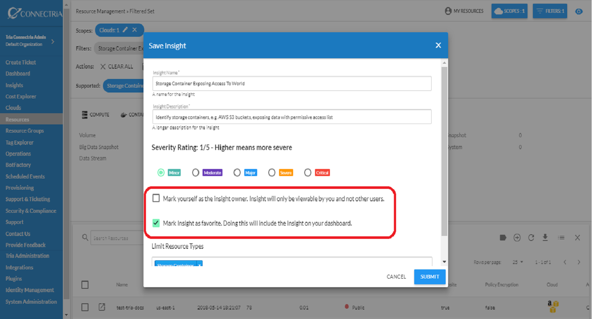The image size is (592, 319).
Task: Select the Severe severity radio button
Action: tap(272, 173)
